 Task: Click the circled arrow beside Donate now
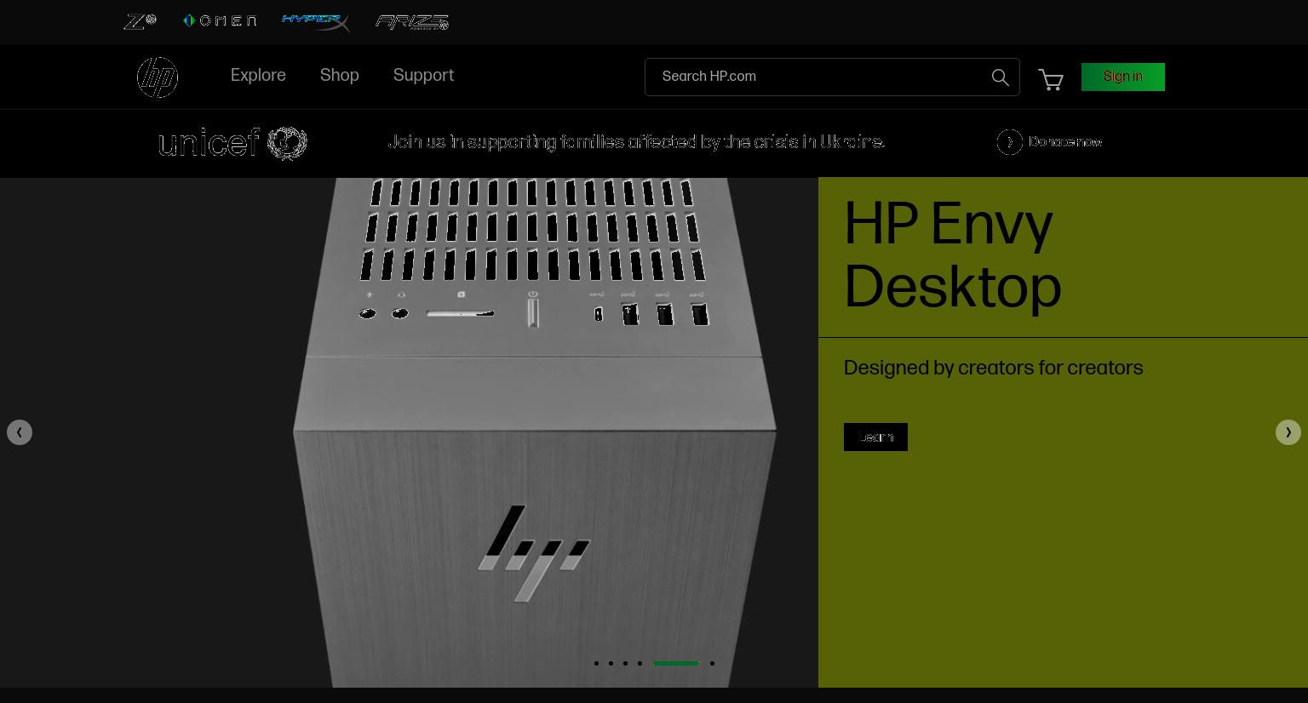[1010, 142]
